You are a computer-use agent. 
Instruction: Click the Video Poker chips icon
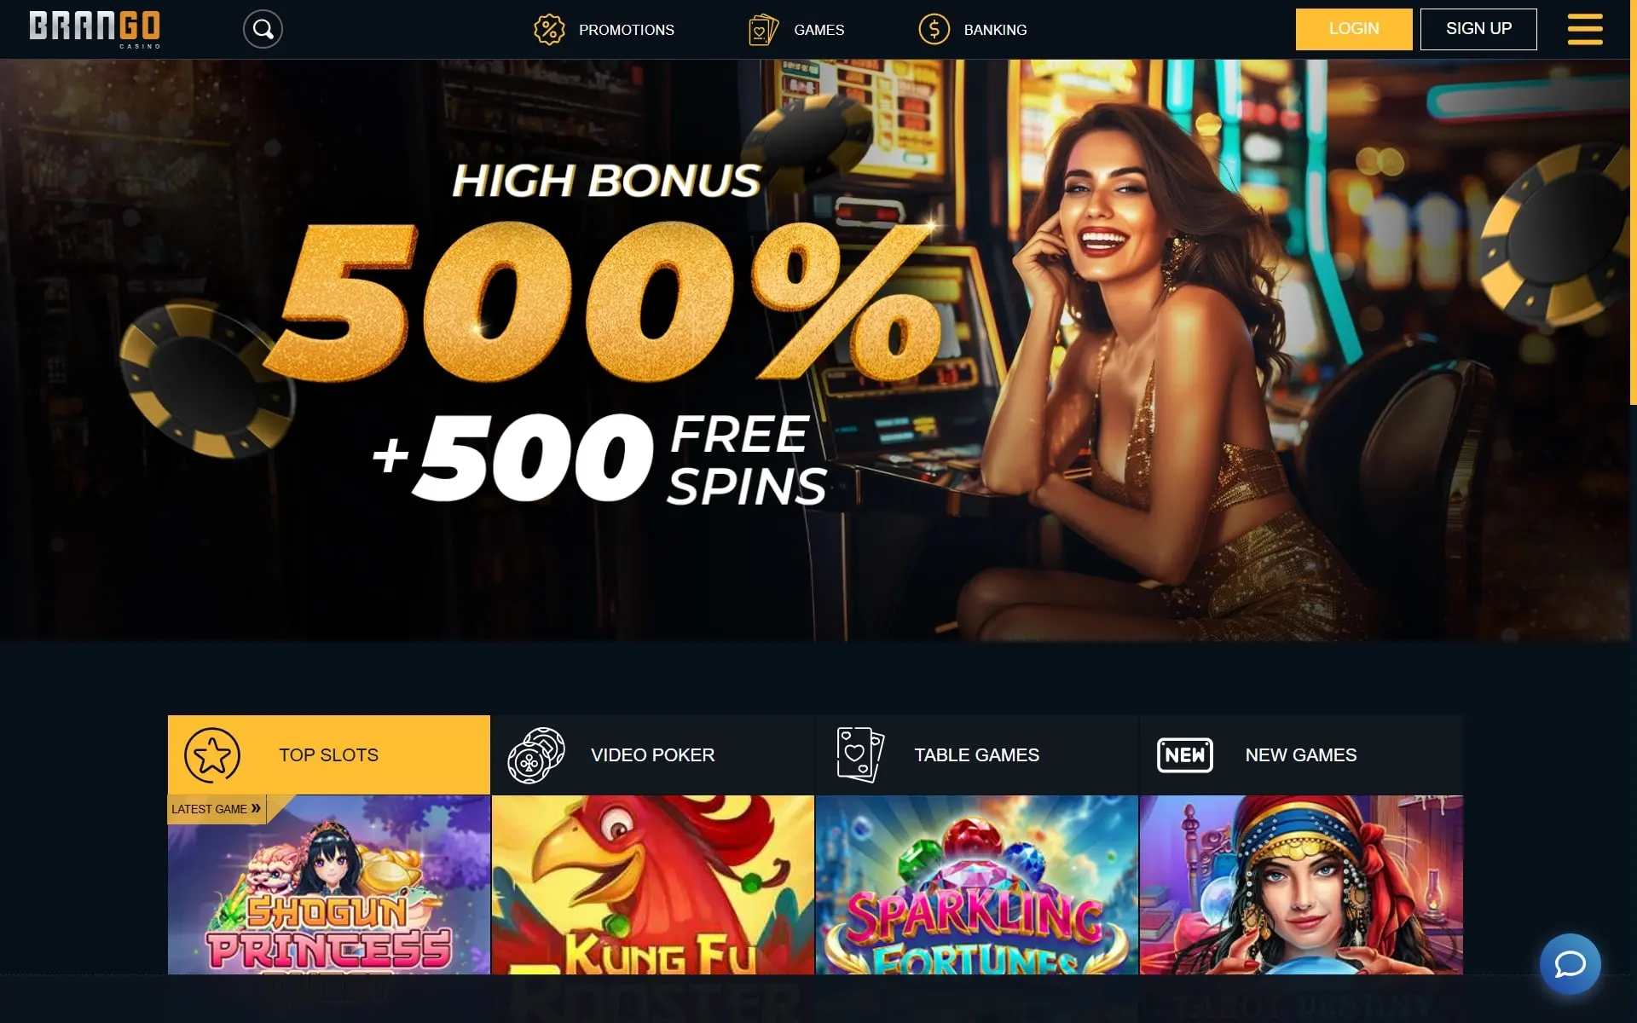pos(536,755)
